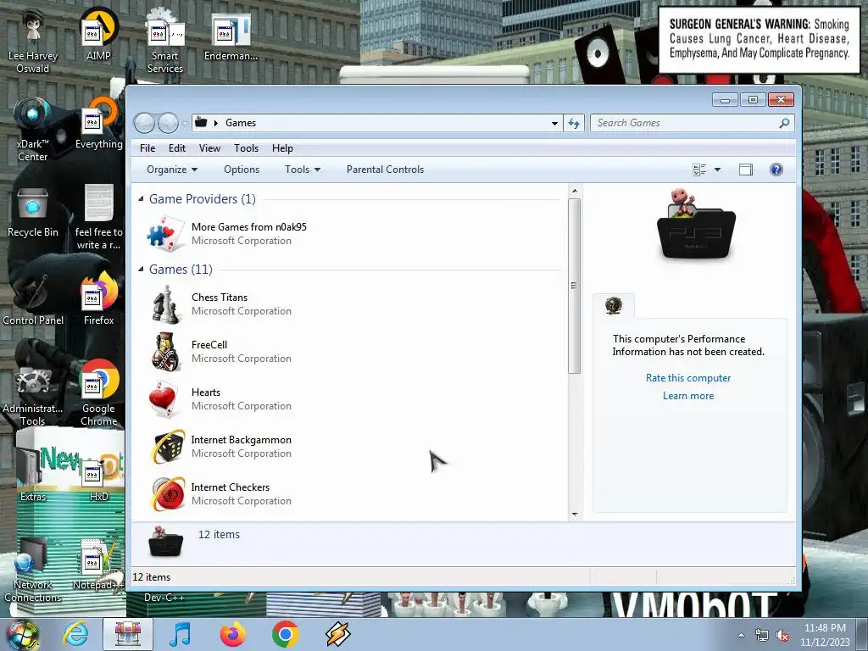Viewport: 868px width, 651px height.
Task: Click the Learn more link
Action: 688,395
